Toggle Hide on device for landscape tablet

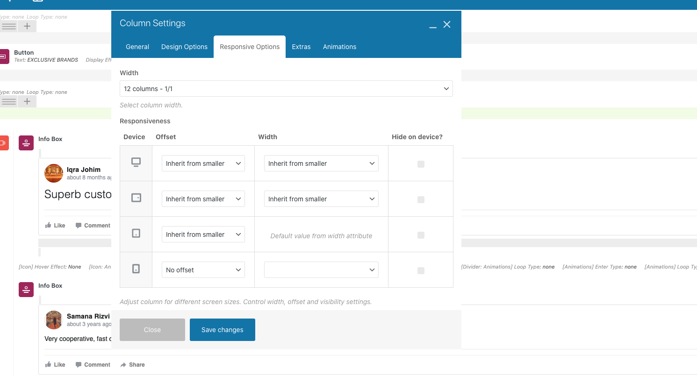point(421,199)
